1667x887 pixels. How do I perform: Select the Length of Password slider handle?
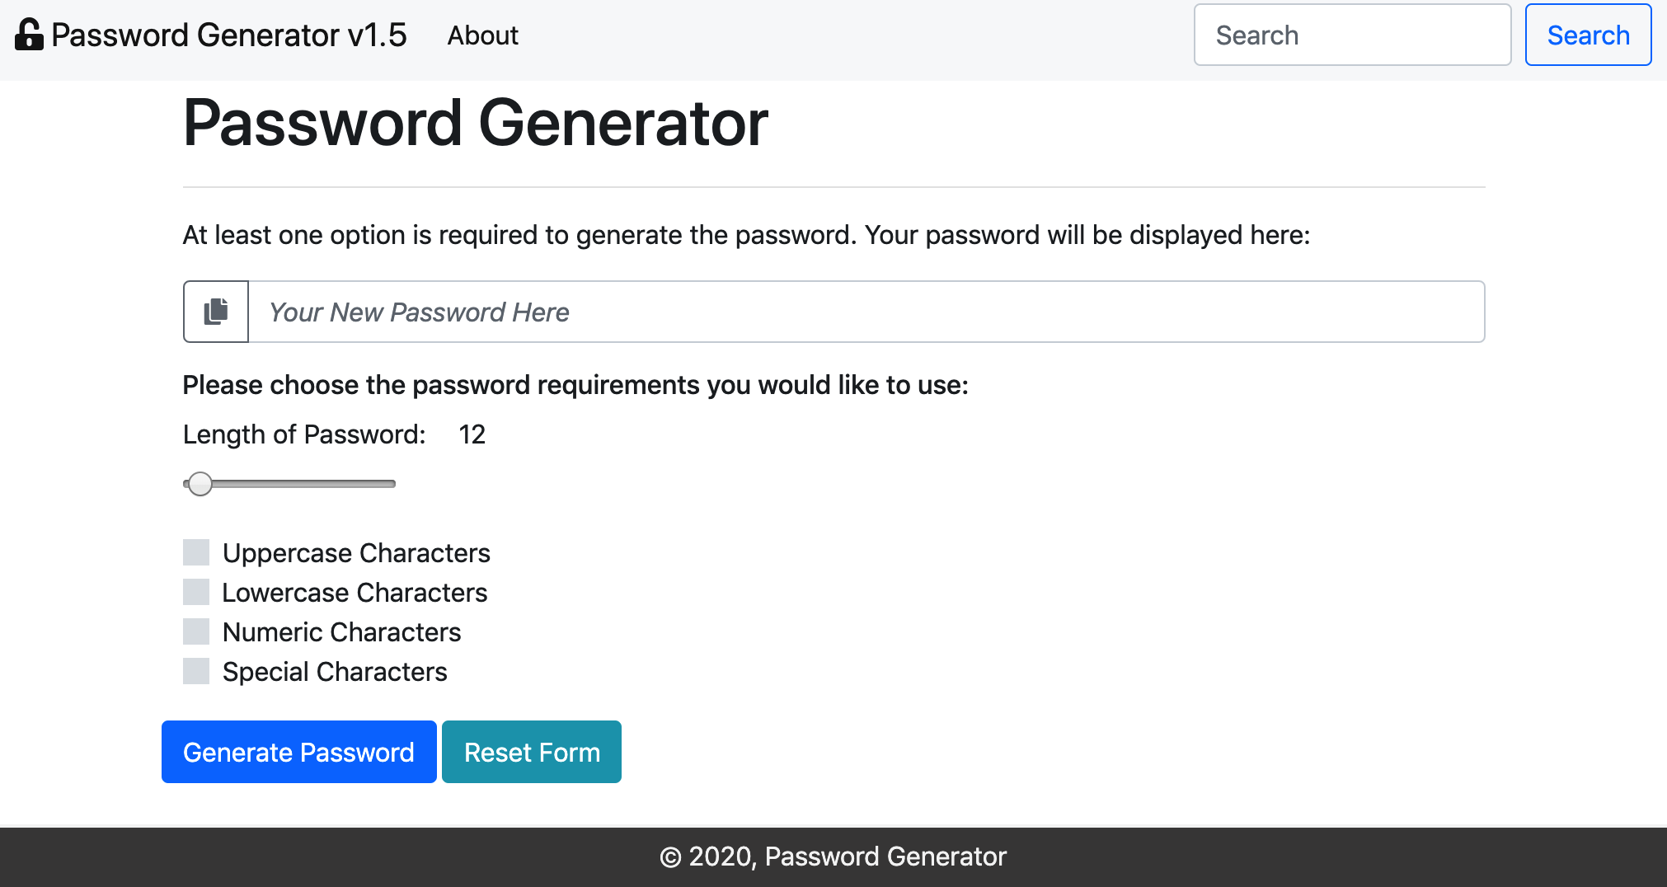200,484
